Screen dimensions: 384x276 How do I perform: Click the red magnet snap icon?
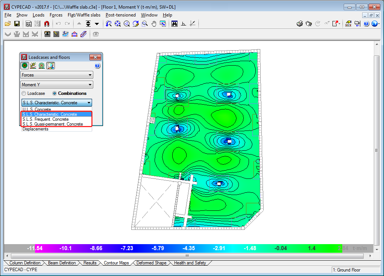tap(47, 24)
